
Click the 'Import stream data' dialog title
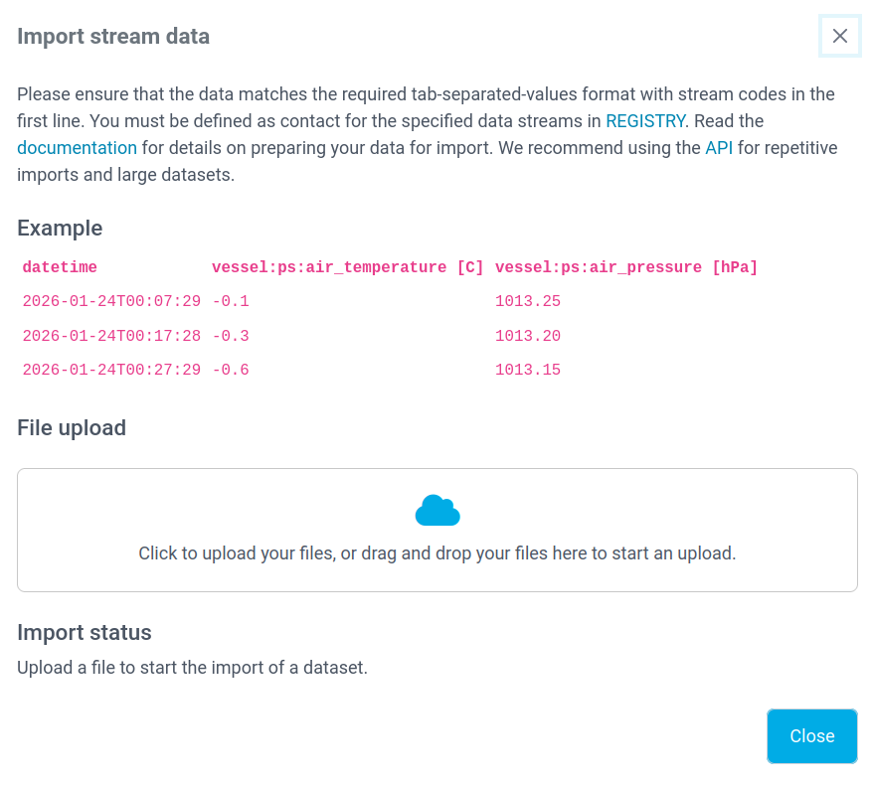tap(113, 37)
